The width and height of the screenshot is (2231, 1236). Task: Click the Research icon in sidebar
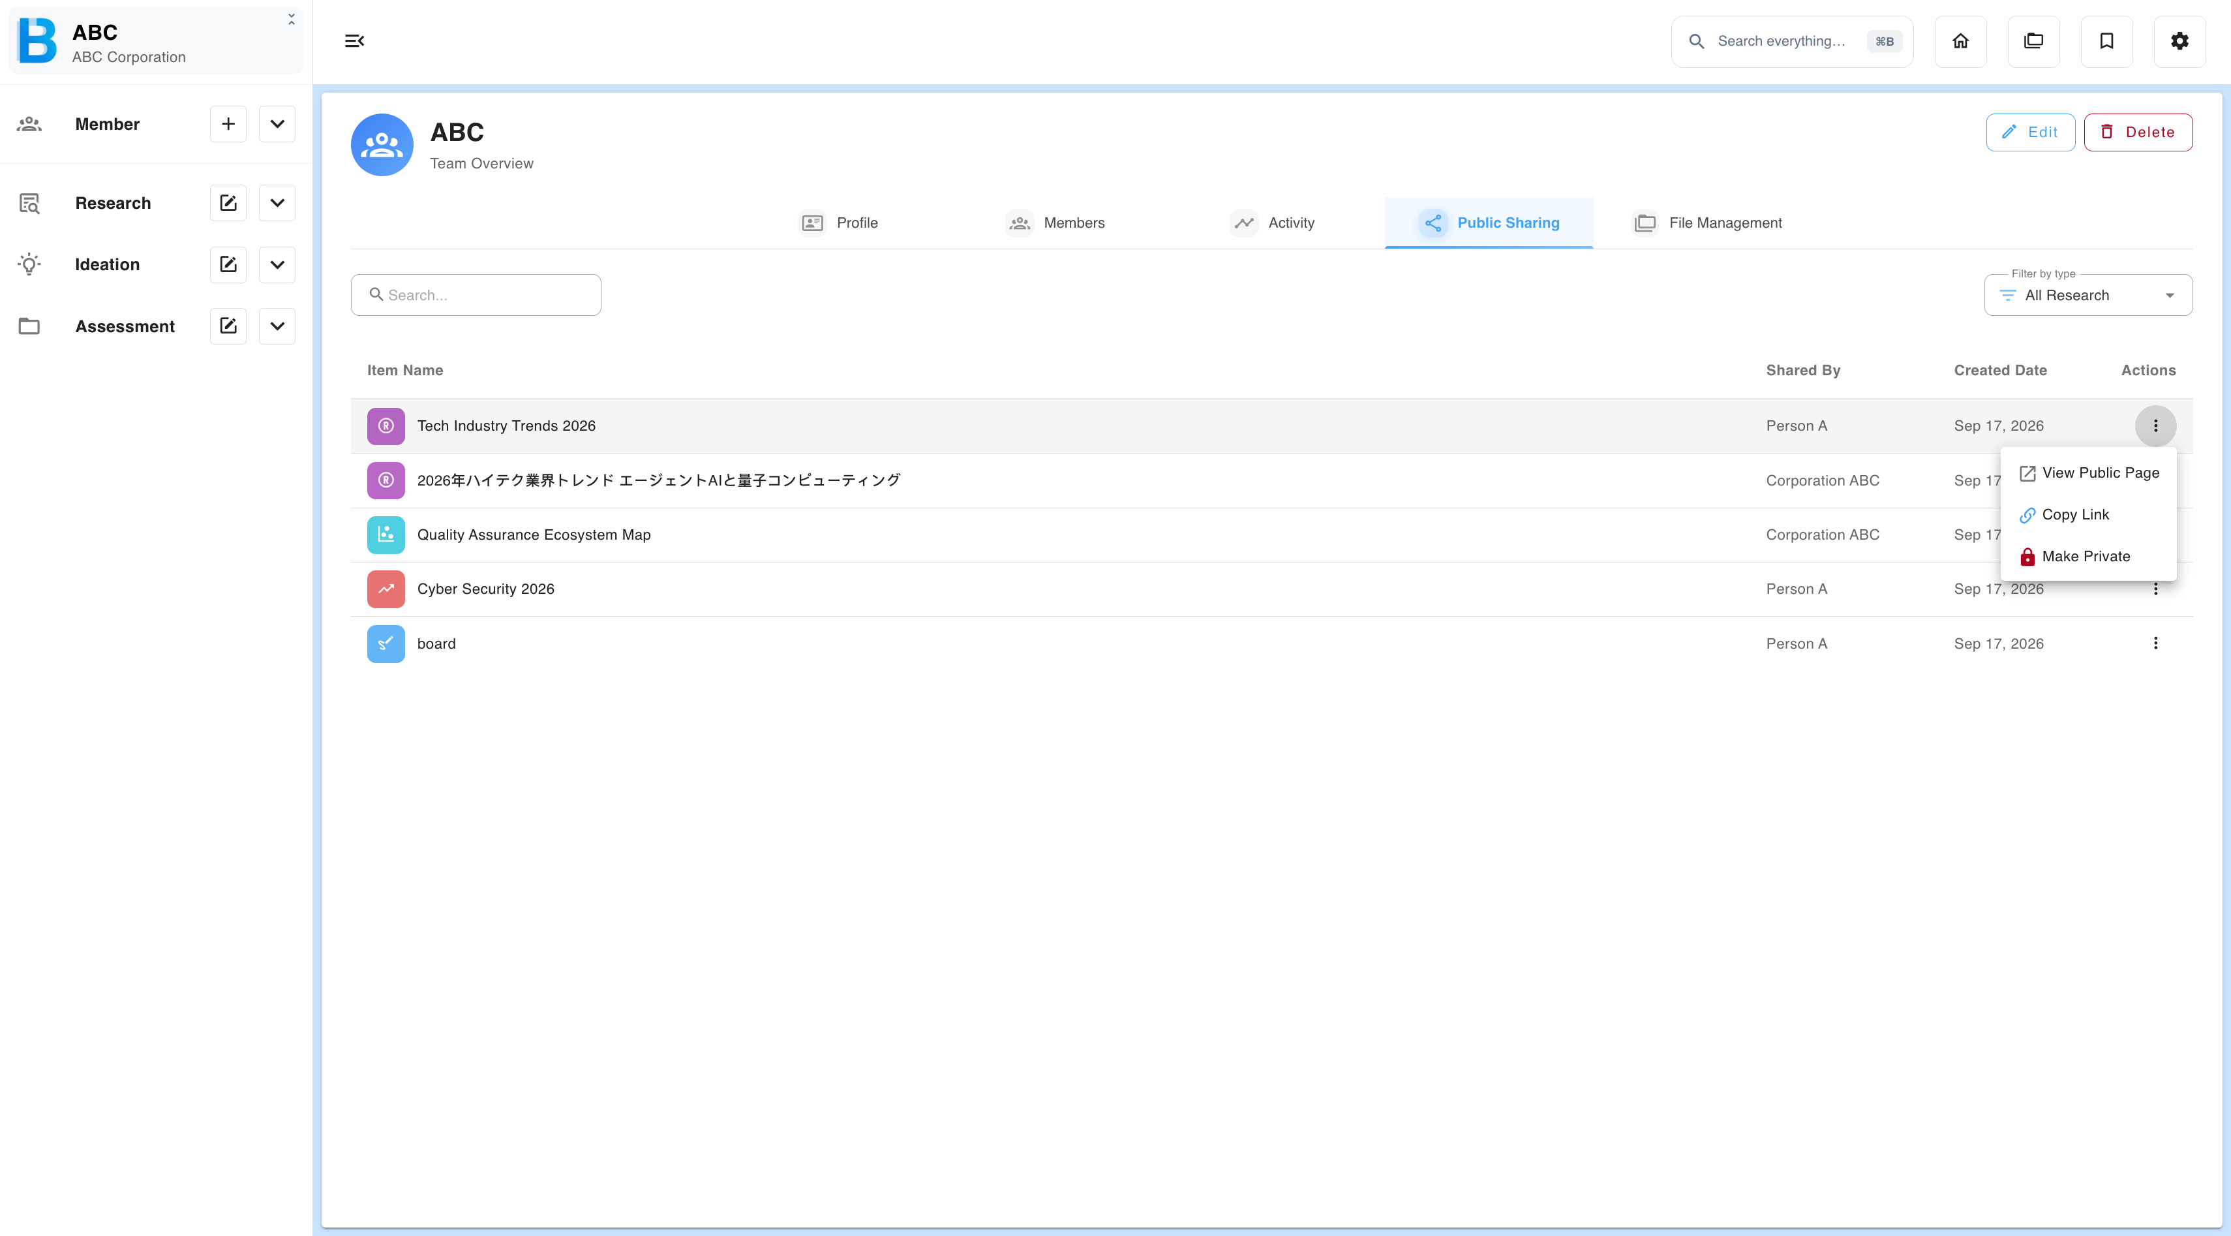(29, 203)
